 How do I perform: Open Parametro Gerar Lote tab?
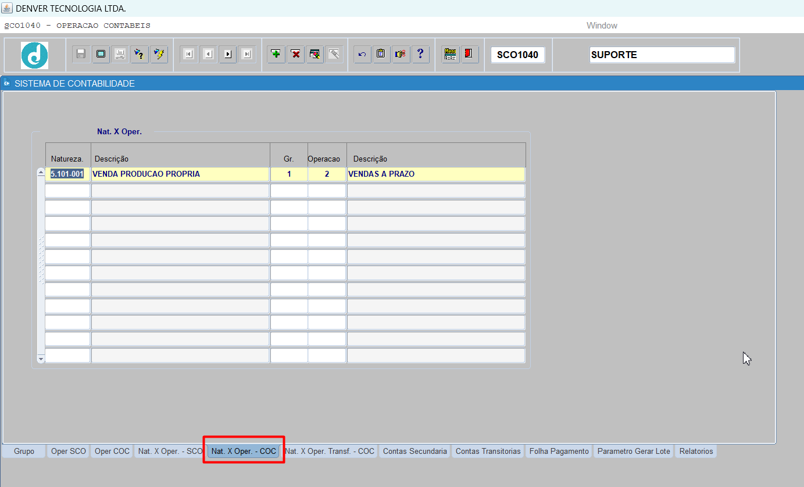[x=634, y=452]
